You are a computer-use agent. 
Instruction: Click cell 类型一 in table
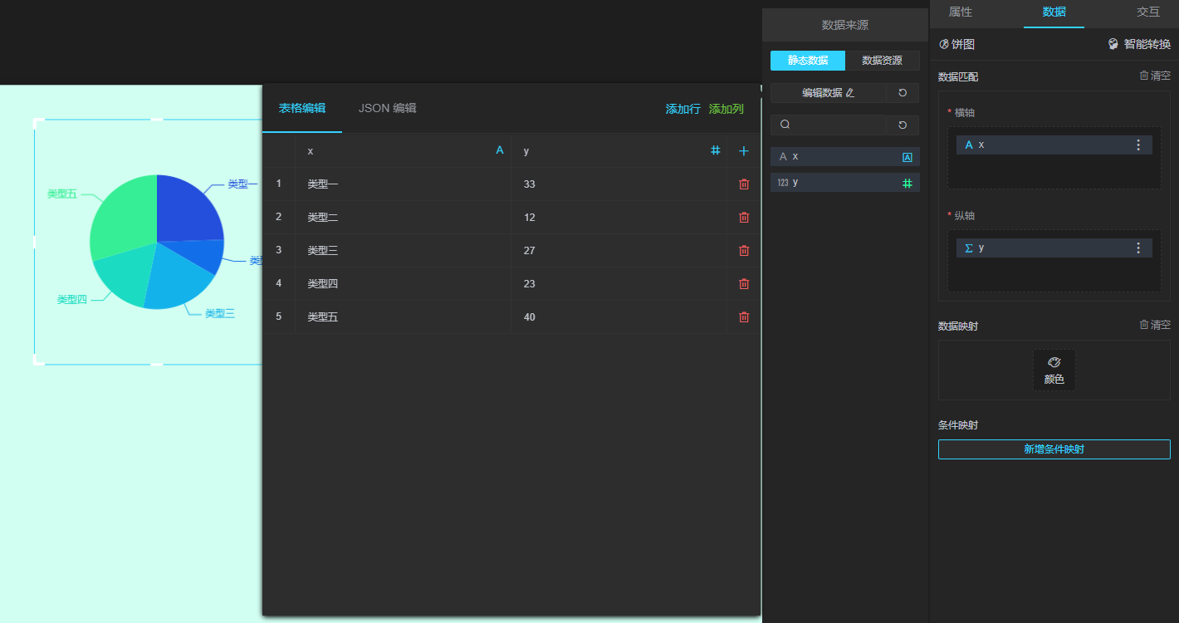[403, 184]
